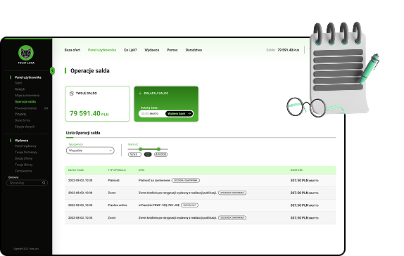Click the Opis column header

coord(141,170)
